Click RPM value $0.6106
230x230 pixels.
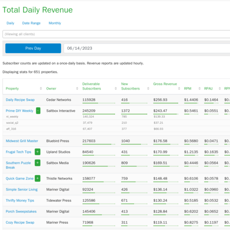pos(191,178)
